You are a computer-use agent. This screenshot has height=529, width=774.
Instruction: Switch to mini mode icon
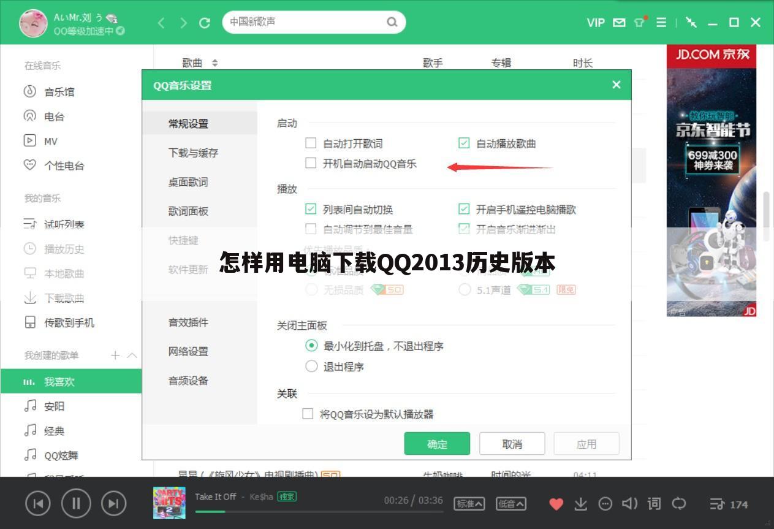click(691, 23)
